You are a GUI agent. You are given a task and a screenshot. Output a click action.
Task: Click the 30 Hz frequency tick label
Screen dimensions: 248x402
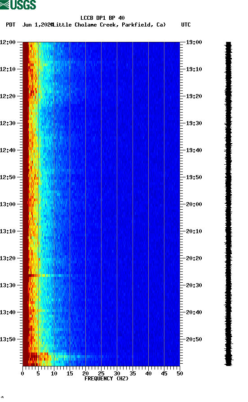[117, 374]
